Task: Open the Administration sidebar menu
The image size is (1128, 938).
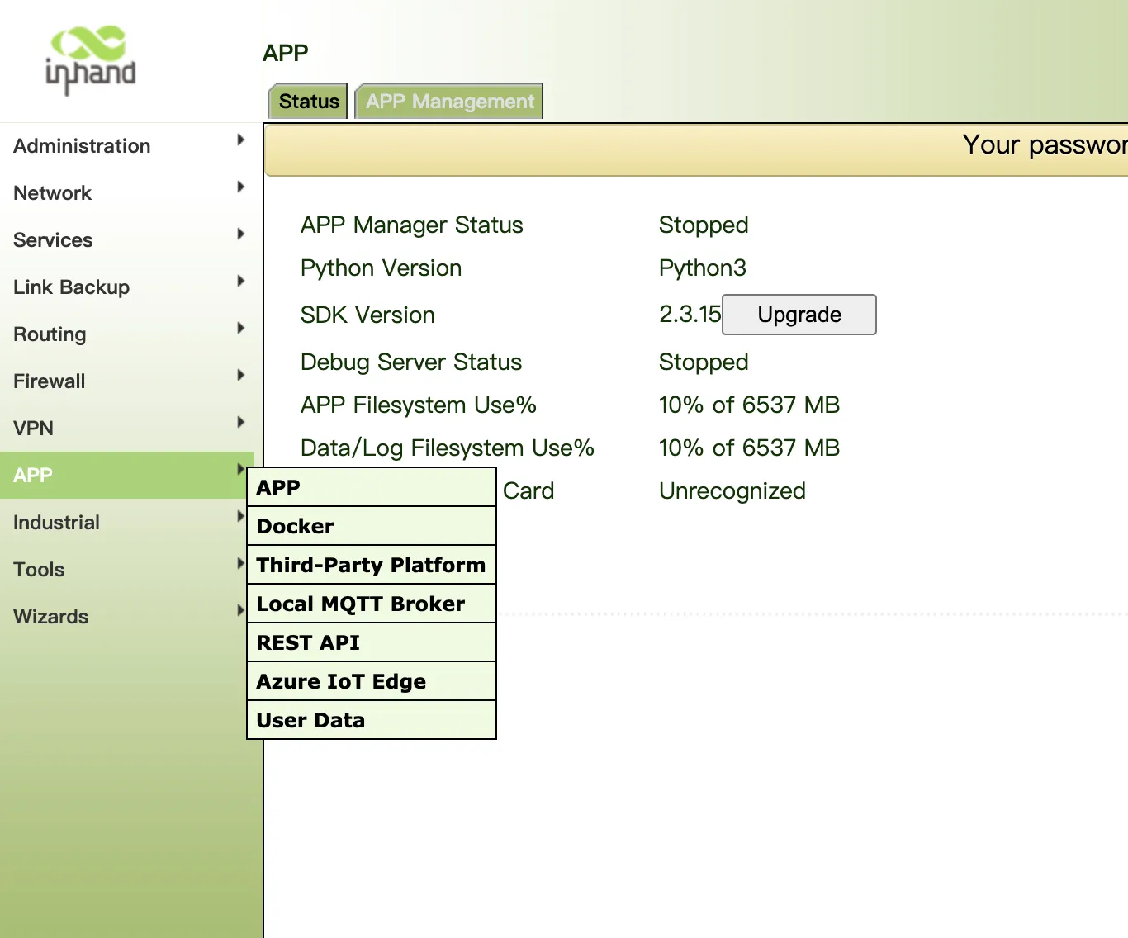Action: [127, 146]
